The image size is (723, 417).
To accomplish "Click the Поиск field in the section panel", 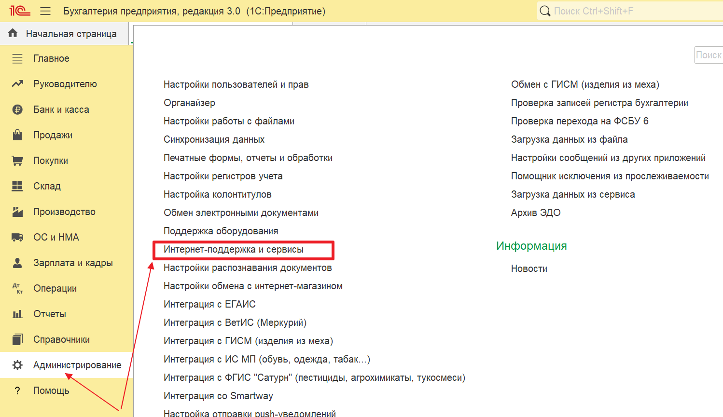I will (x=709, y=55).
